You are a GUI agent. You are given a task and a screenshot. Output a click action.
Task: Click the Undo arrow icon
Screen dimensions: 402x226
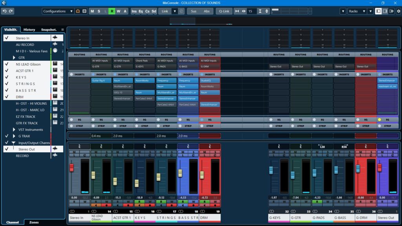(x=5, y=11)
